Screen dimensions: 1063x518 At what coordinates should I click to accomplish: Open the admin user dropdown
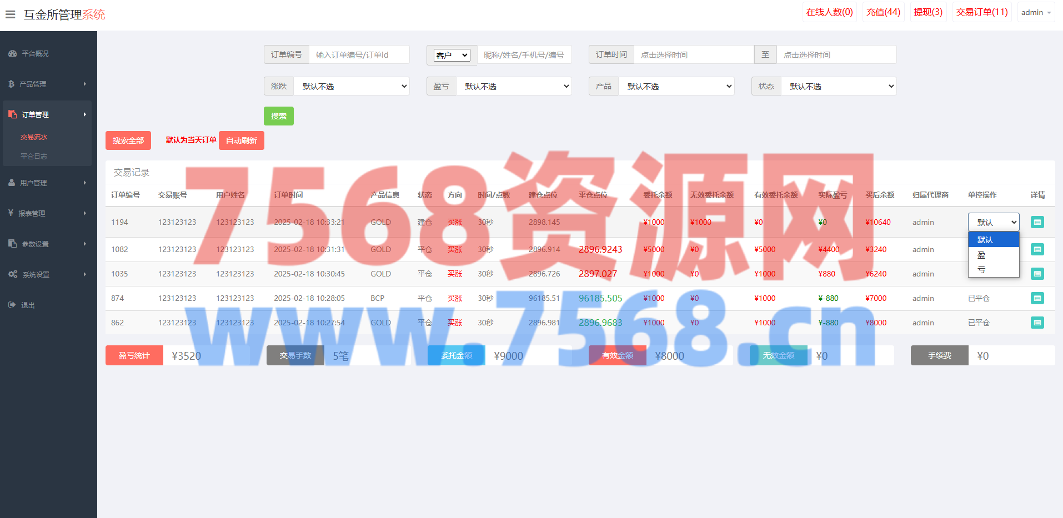tap(1036, 12)
